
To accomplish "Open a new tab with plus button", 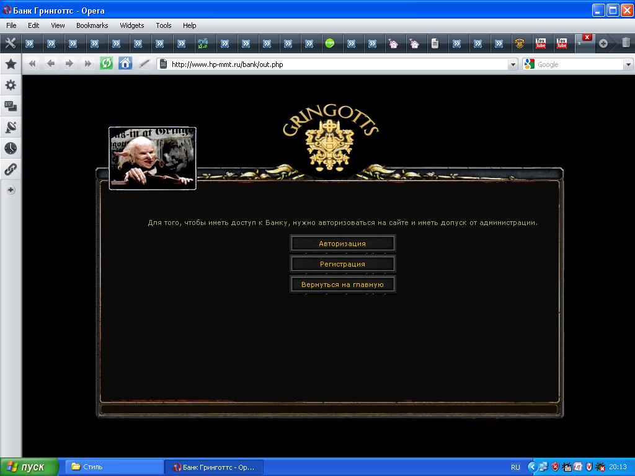I will click(x=603, y=43).
